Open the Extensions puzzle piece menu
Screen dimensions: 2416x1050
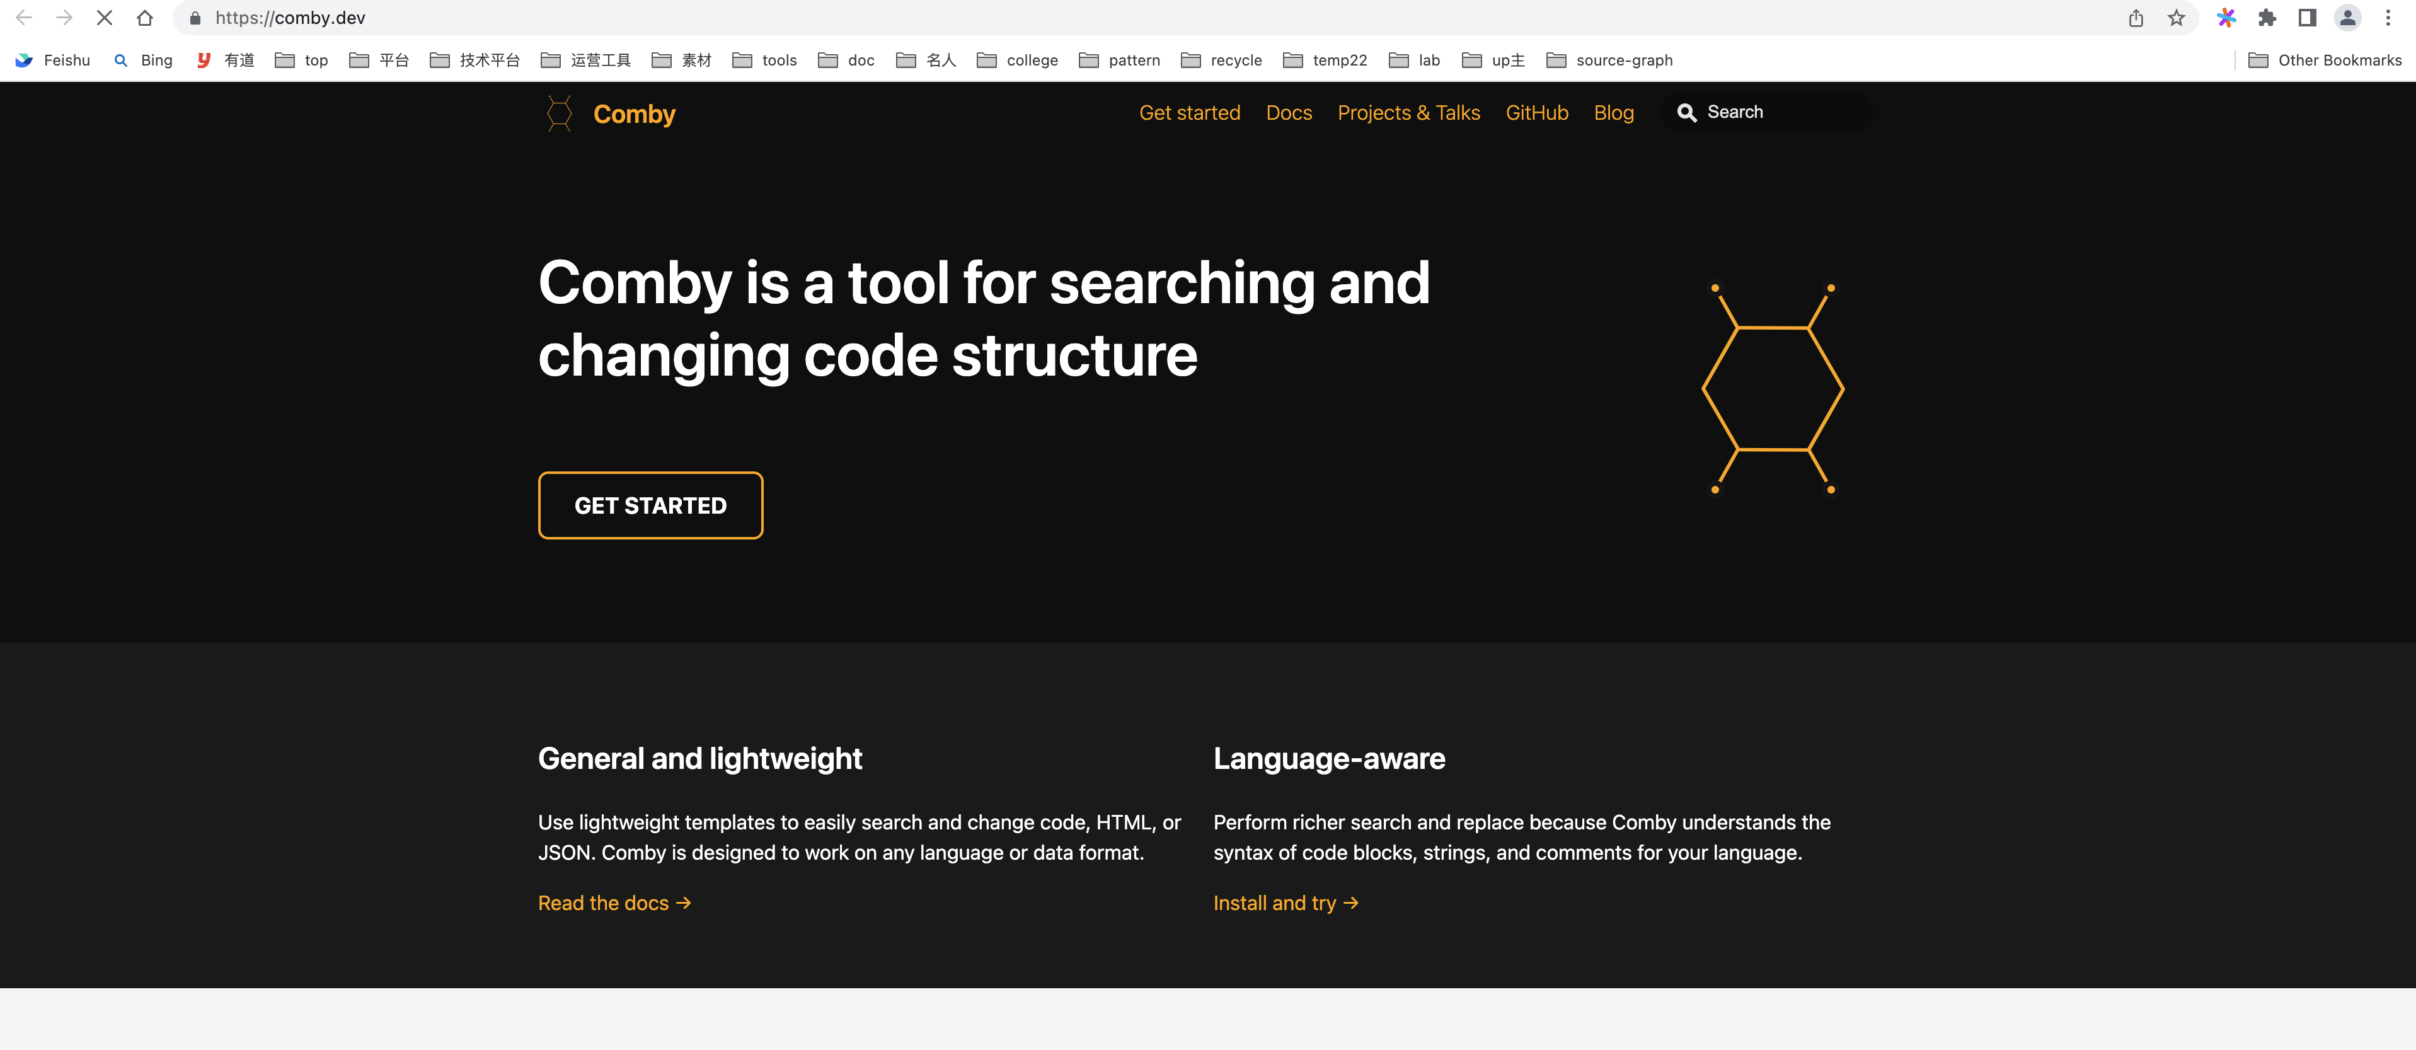(2267, 18)
